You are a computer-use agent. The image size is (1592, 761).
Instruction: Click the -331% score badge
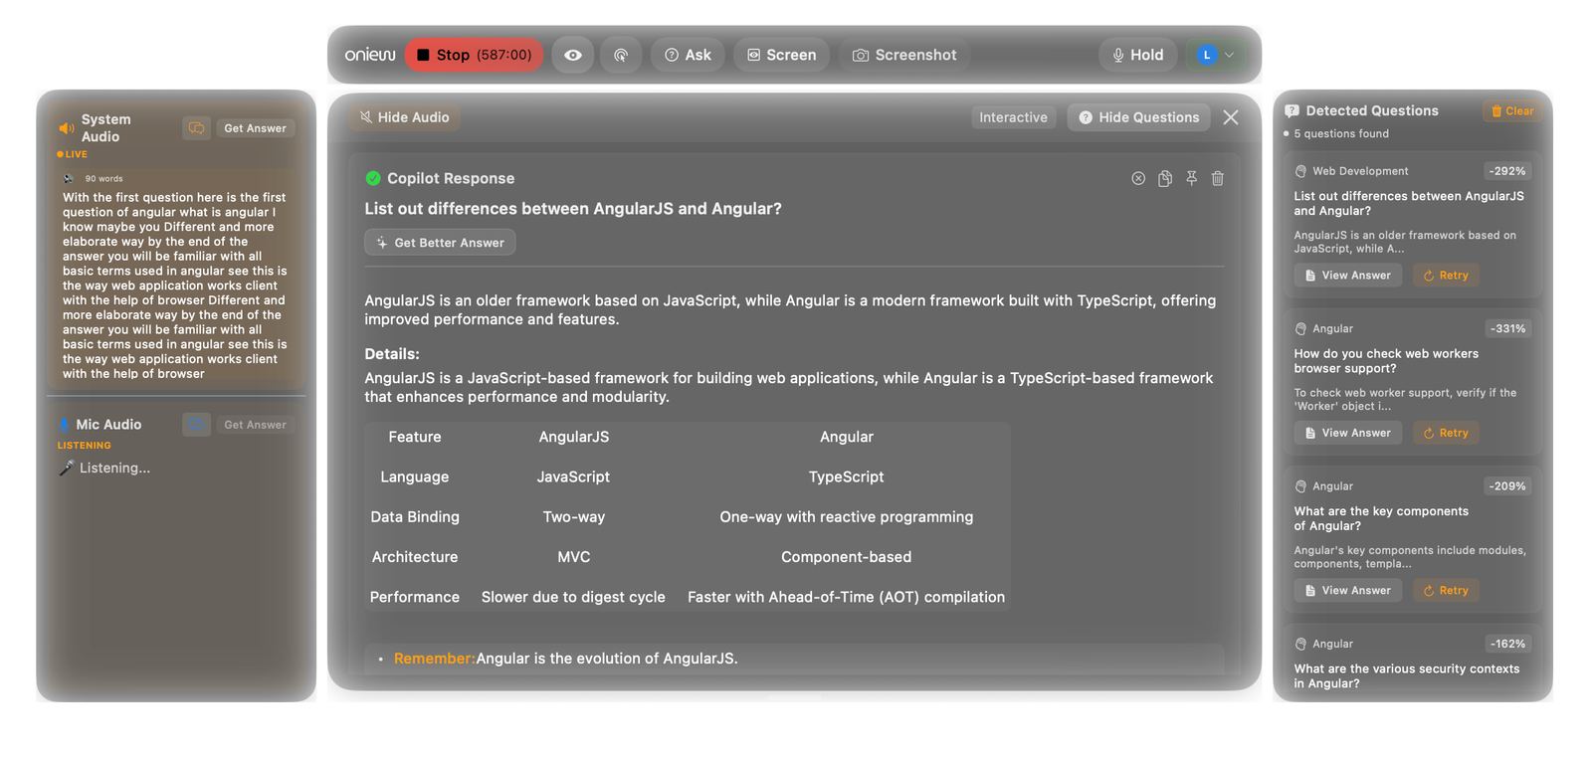(1507, 328)
